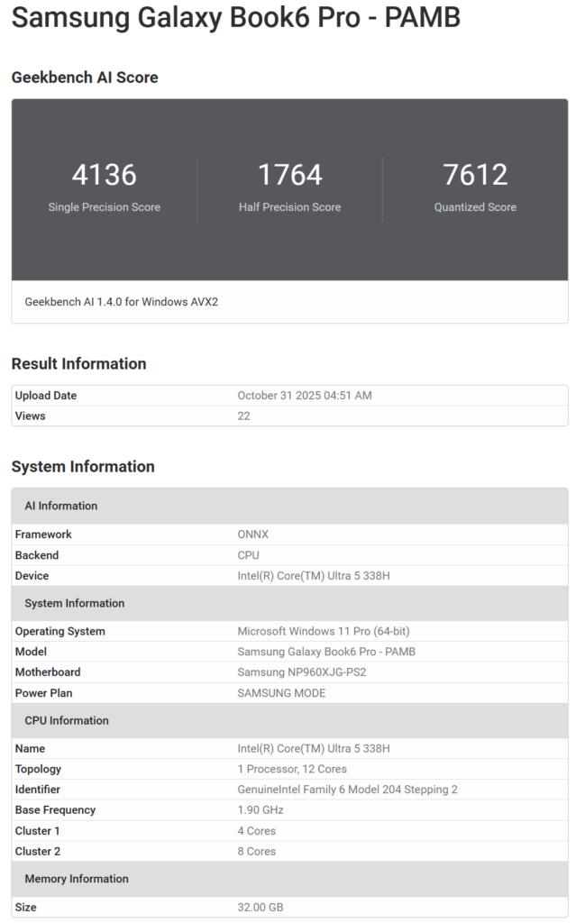
Task: Click the Backend row label
Action: tap(37, 555)
